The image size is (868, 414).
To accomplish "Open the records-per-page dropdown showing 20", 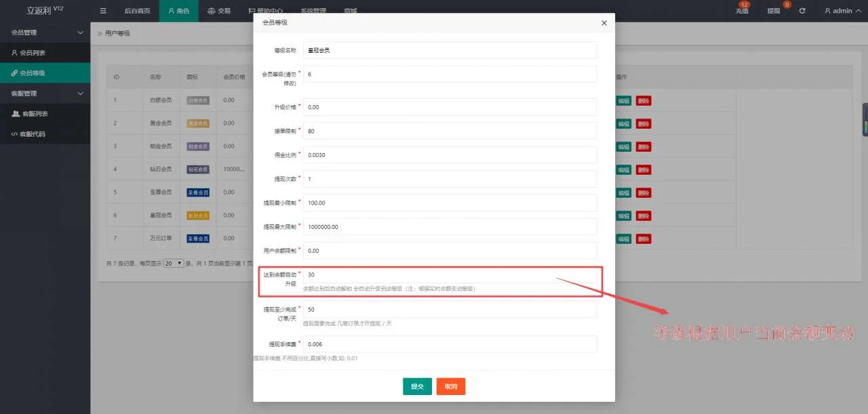I will pos(174,263).
